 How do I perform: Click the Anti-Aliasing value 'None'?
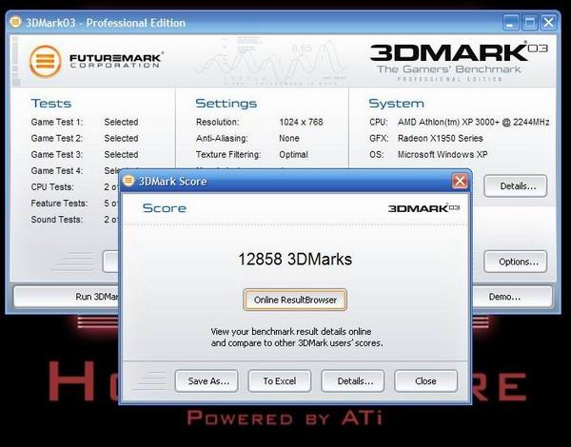pos(289,138)
